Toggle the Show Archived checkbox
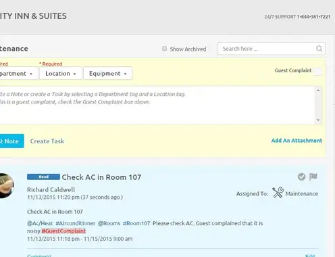This screenshot has height=257, width=335. tap(165, 49)
